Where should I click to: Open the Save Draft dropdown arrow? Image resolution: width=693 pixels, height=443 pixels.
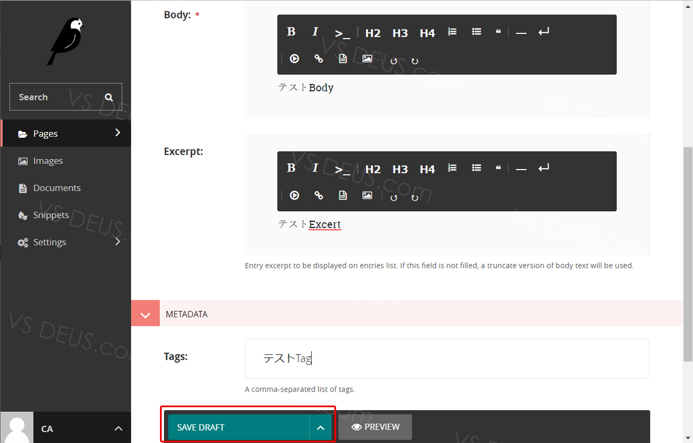(321, 427)
